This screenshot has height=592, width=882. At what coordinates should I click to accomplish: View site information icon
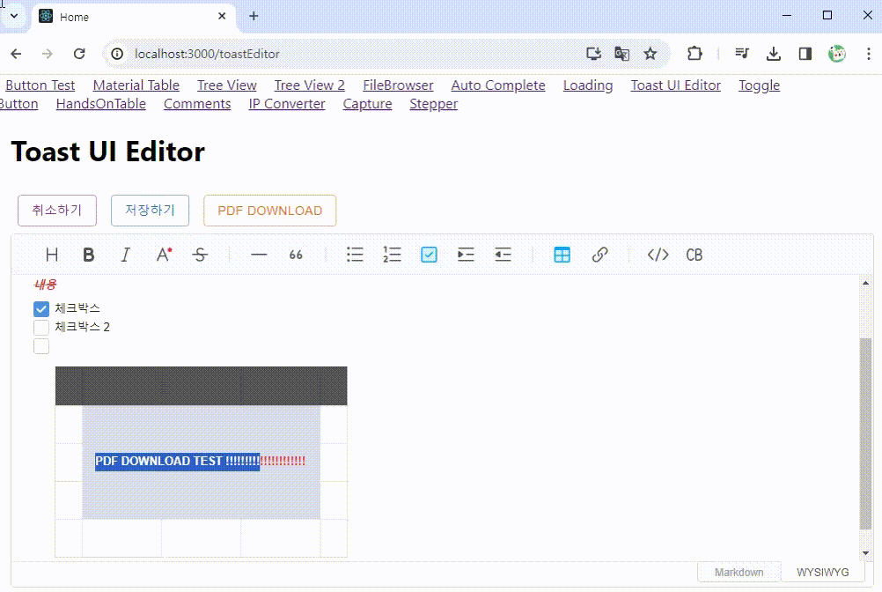click(117, 54)
